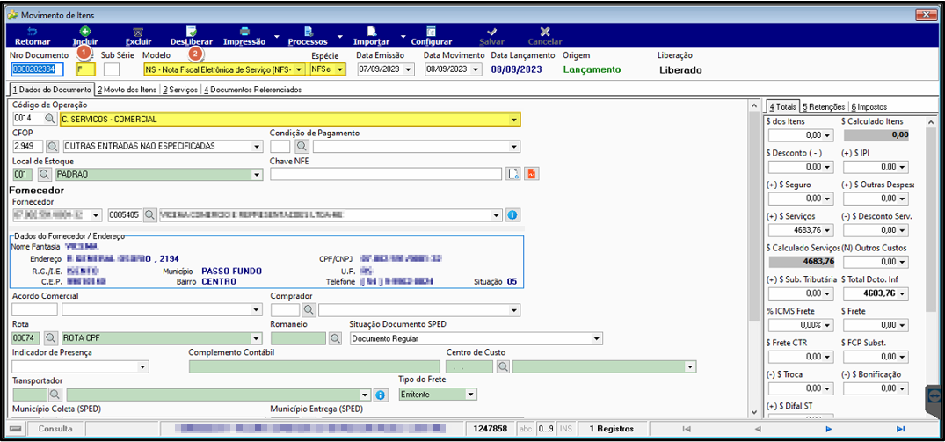Switch to 5 Retenções tab
This screenshot has height=442, width=945.
[824, 106]
